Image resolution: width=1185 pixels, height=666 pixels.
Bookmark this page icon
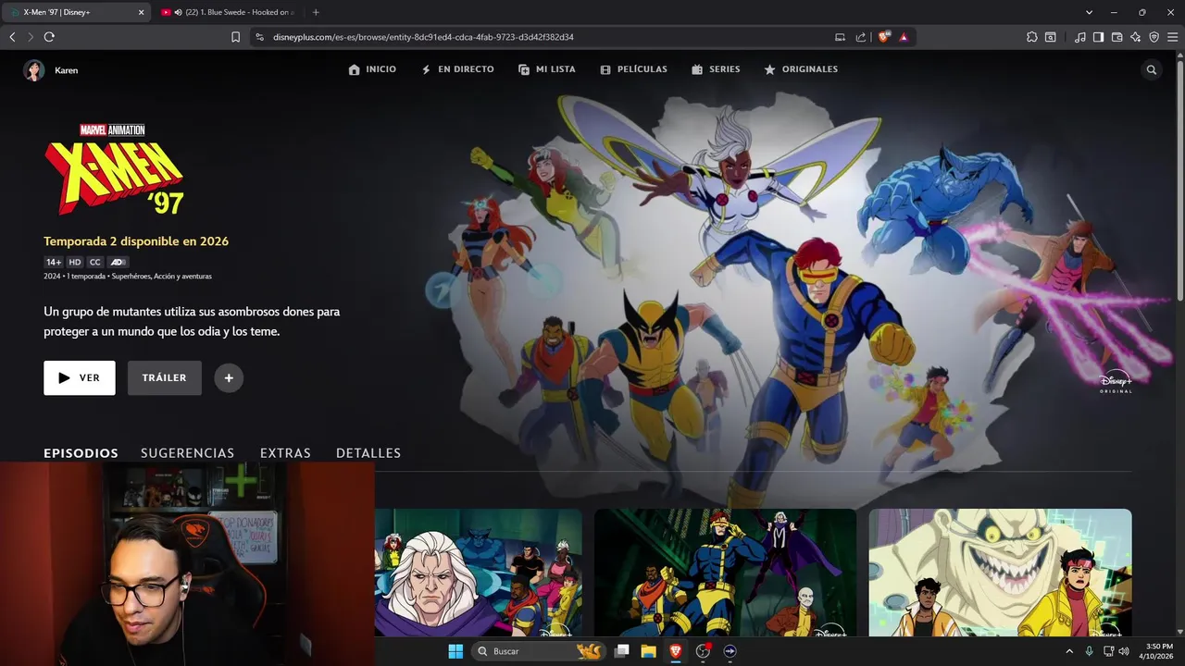pos(235,37)
